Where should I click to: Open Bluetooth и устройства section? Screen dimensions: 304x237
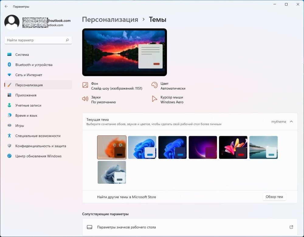34,65
